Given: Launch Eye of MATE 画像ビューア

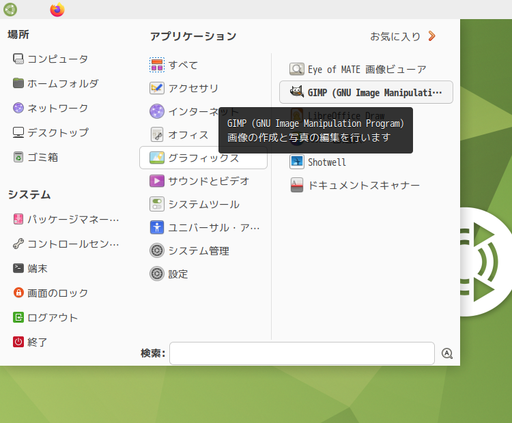Looking at the screenshot, I should [367, 69].
